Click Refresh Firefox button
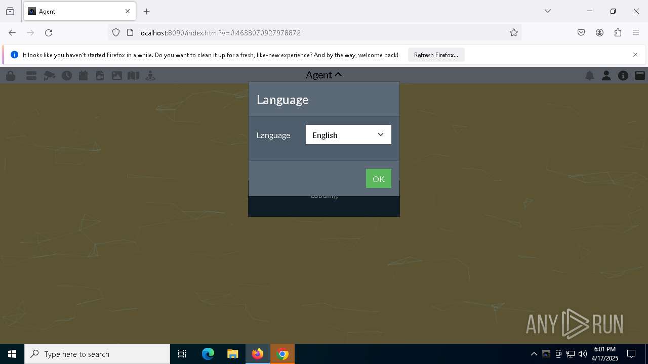This screenshot has width=648, height=364. click(x=436, y=55)
